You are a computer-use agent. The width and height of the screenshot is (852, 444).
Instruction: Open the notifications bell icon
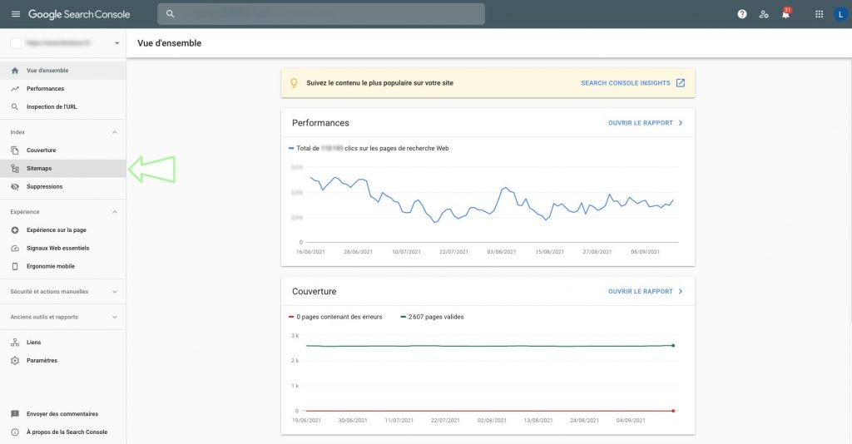click(785, 14)
